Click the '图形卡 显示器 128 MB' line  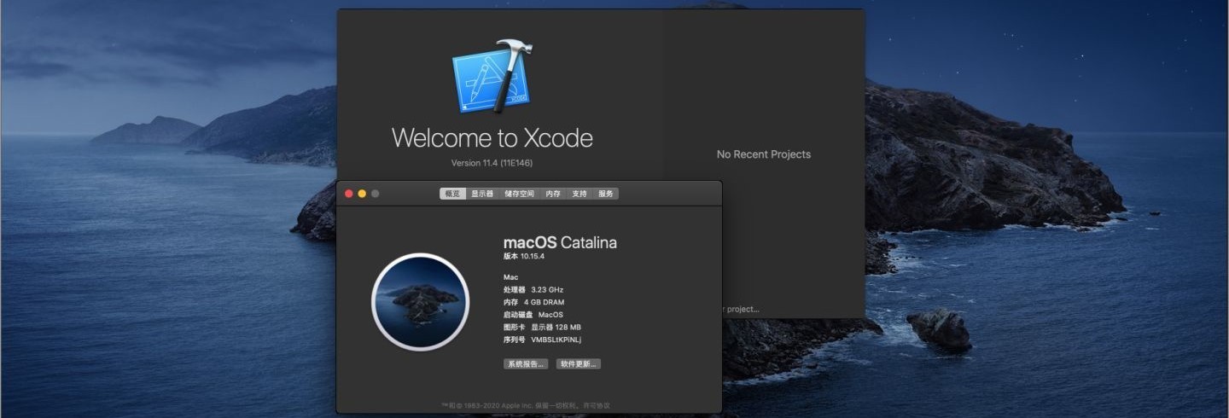click(x=542, y=327)
